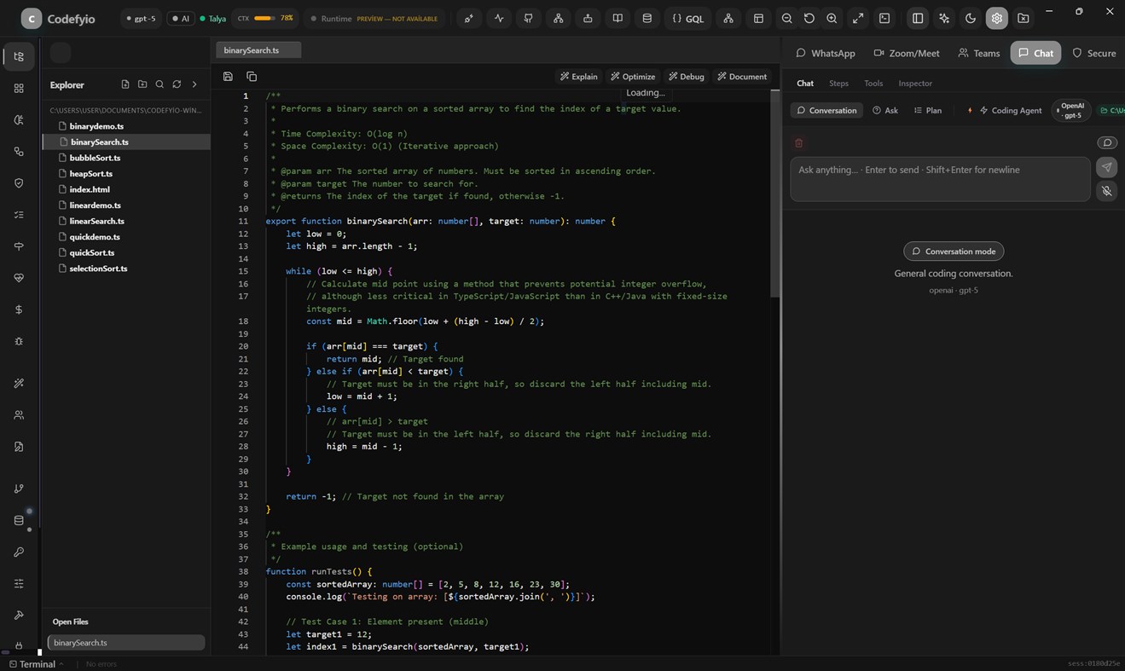Open the Talya user dropdown
Image resolution: width=1125 pixels, height=671 pixels.
coord(213,18)
